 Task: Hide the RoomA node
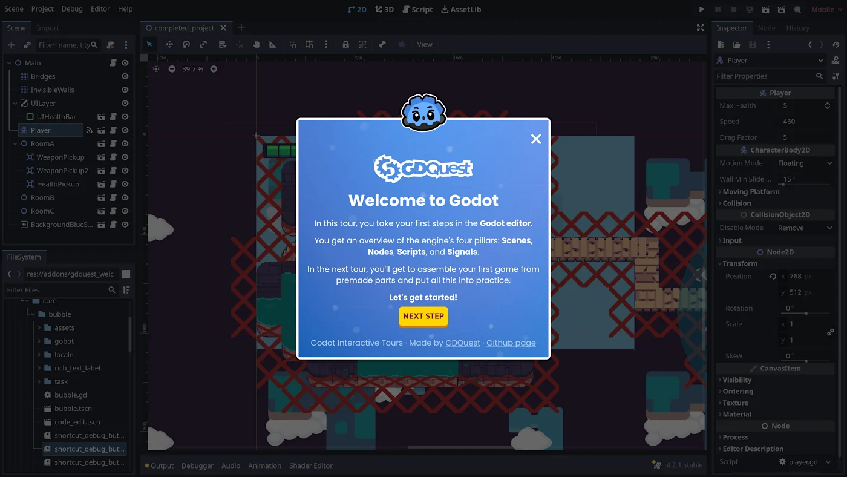(x=125, y=143)
